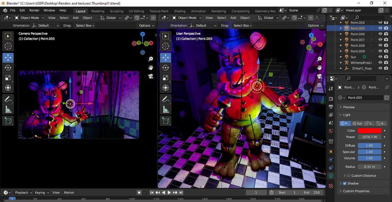Disable rendering for WitheredFred camera icon
This screenshot has height=202, width=392.
pyautogui.click(x=386, y=63)
